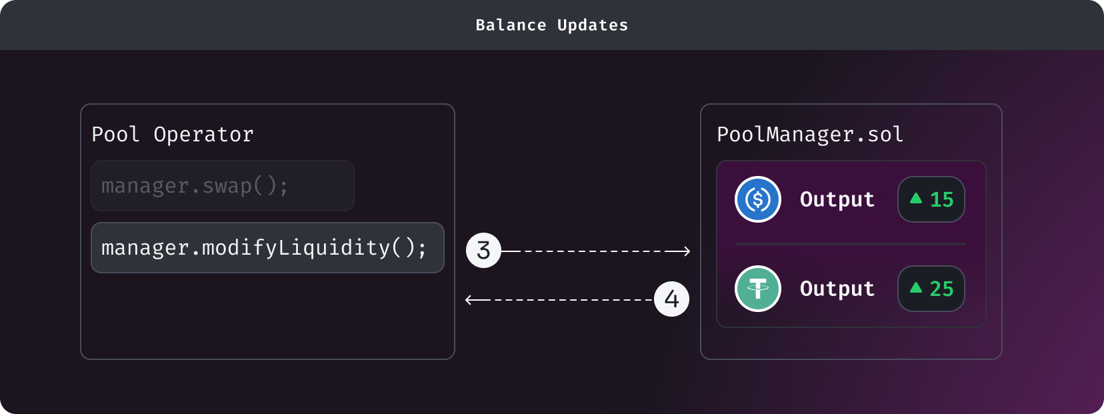1104x414 pixels.
Task: Click the USDC balance badge showing 15
Action: click(931, 199)
